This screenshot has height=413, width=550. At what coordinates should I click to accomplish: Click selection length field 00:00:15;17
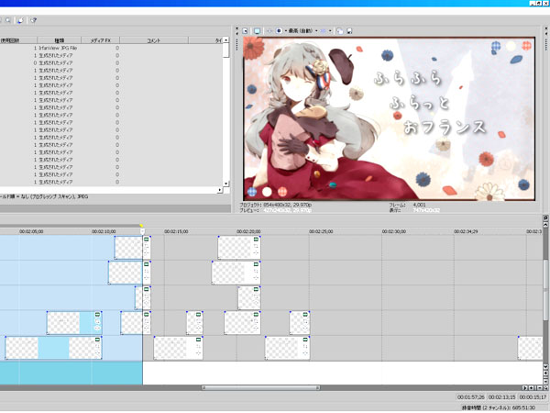coord(533,396)
